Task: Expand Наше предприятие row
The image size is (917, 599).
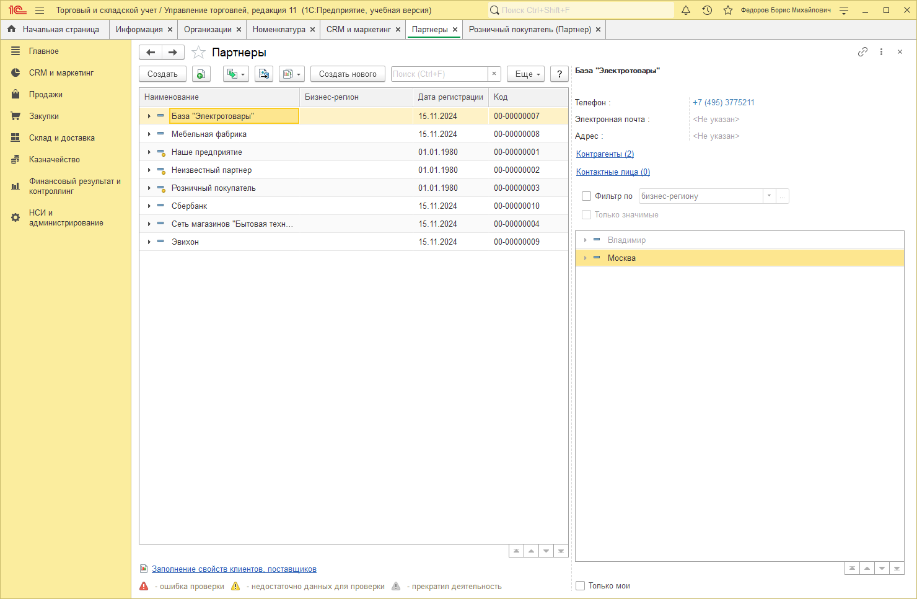Action: point(149,152)
